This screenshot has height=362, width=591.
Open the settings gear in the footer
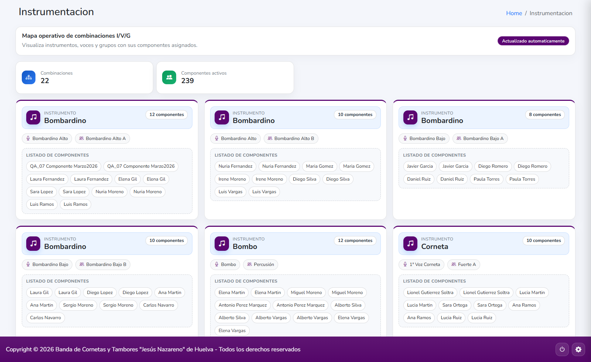pyautogui.click(x=578, y=349)
